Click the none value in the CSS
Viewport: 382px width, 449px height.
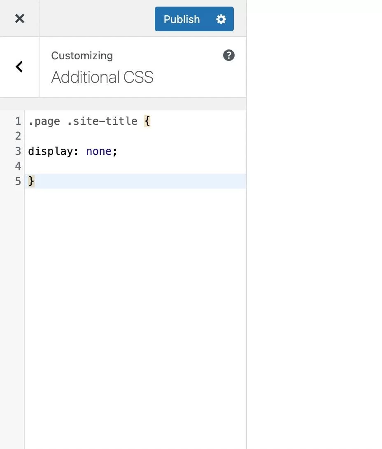click(x=99, y=151)
